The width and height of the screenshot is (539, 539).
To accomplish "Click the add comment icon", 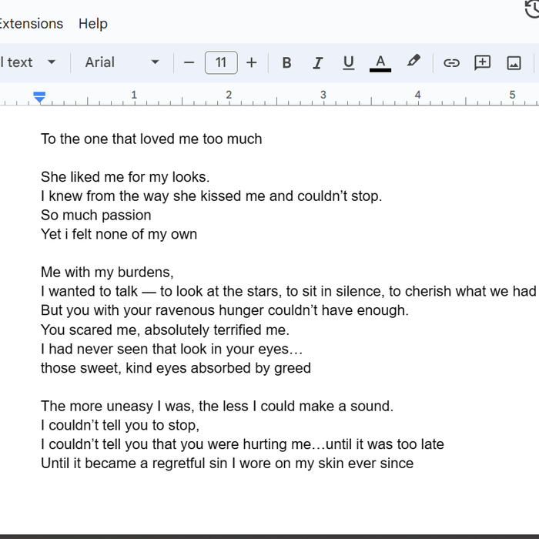I will click(x=483, y=63).
